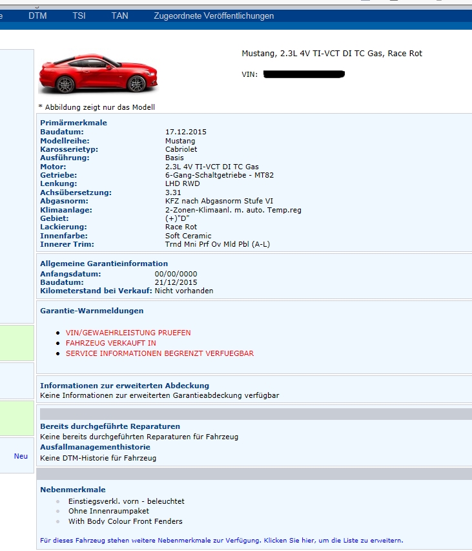Click '* Abbildung zeigt nur das Modell' note
Screen dimensions: 472x551
pos(97,107)
